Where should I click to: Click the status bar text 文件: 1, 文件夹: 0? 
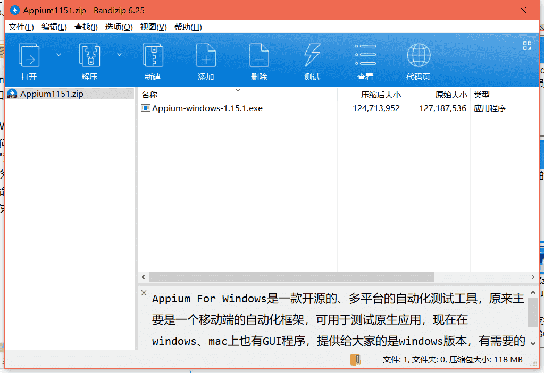(x=414, y=360)
